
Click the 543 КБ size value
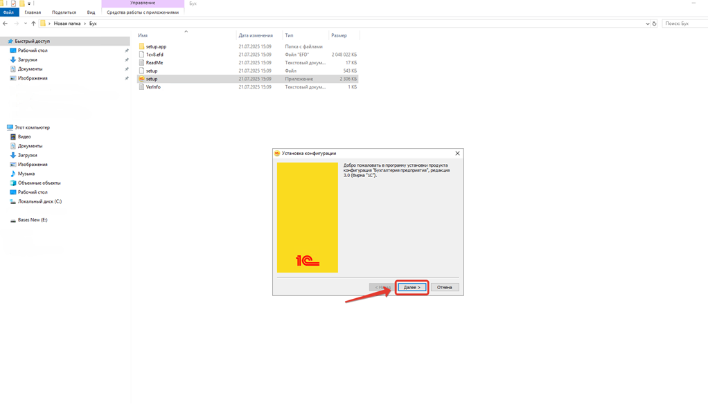[350, 71]
